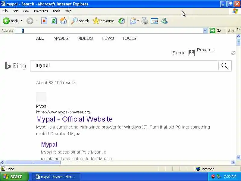Viewport: 241px width, 181px height.
Task: Open the Back history dropdown arrow
Action: click(21, 21)
